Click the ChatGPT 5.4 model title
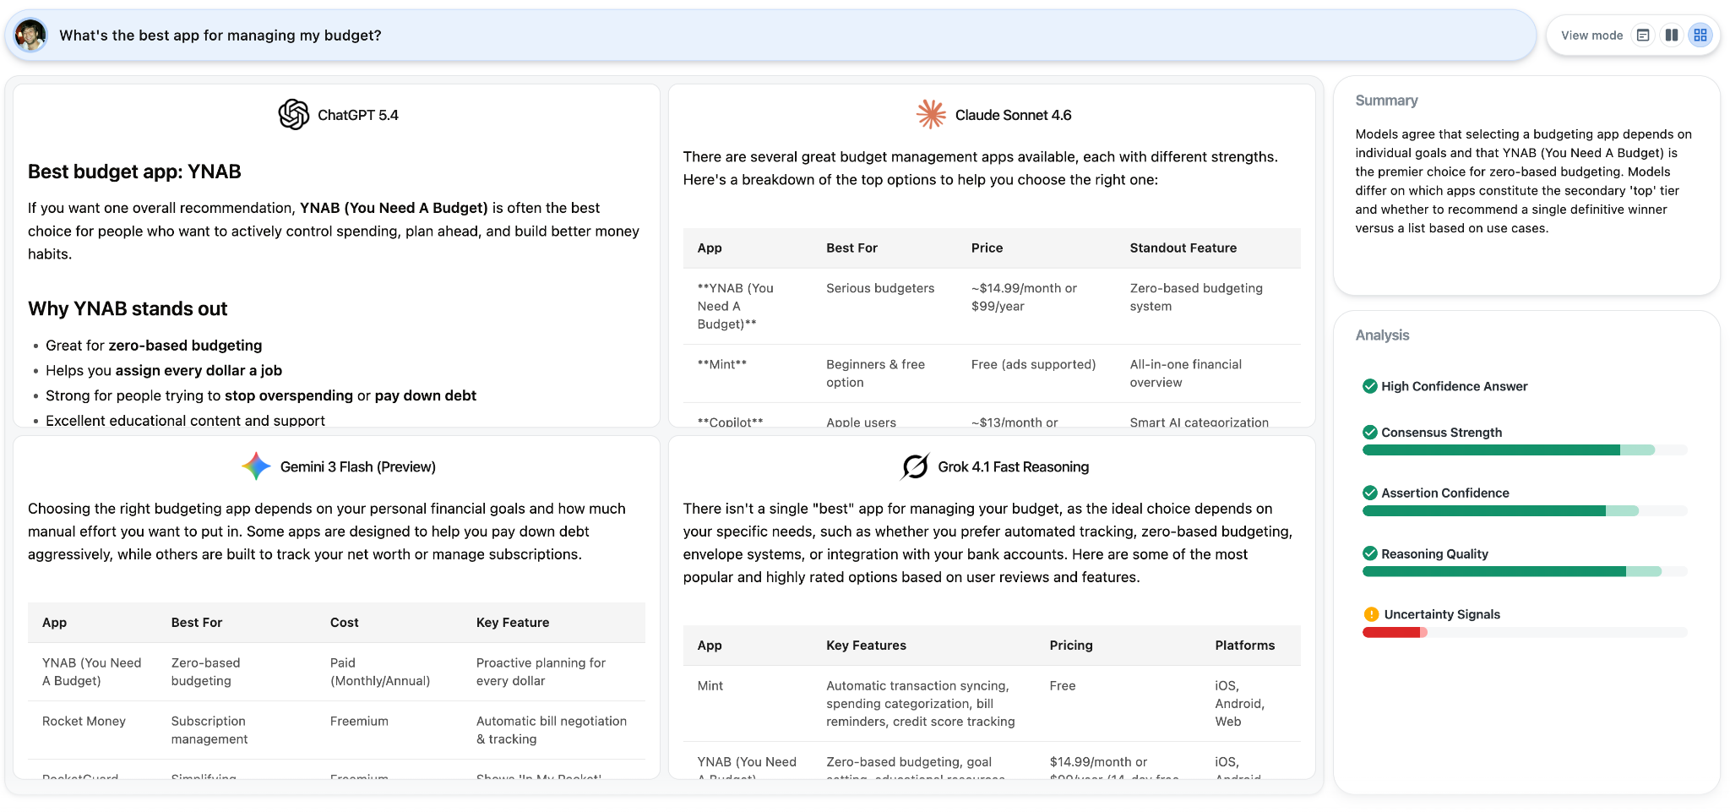The height and width of the screenshot is (812, 1730). 358,115
